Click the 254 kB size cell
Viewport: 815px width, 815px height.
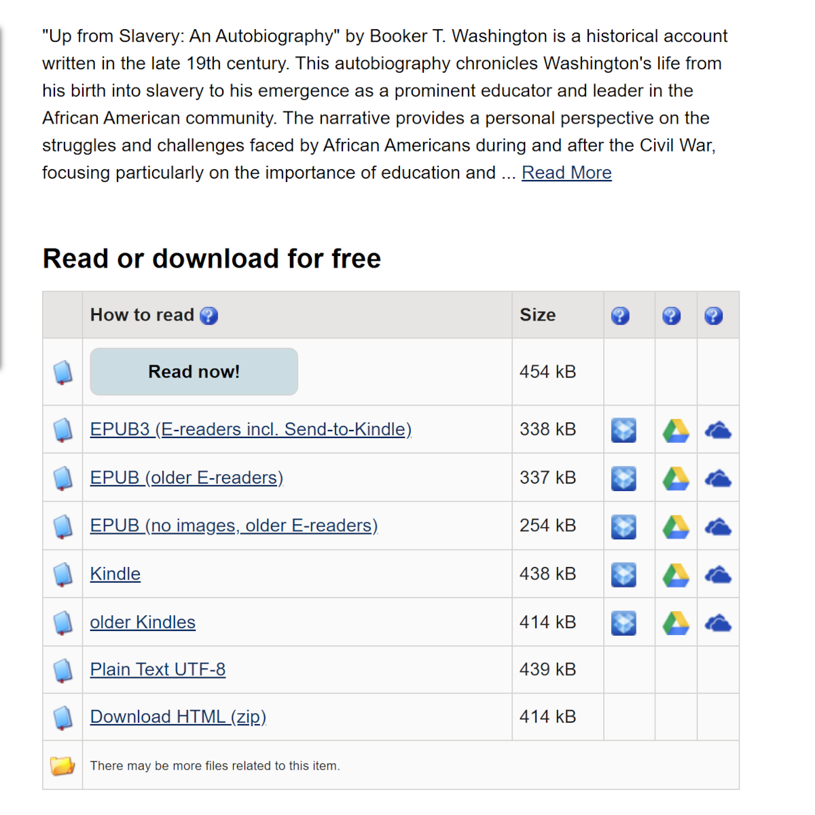(x=558, y=526)
